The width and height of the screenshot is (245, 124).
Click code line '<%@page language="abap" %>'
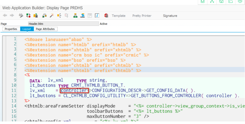[x=58, y=39]
